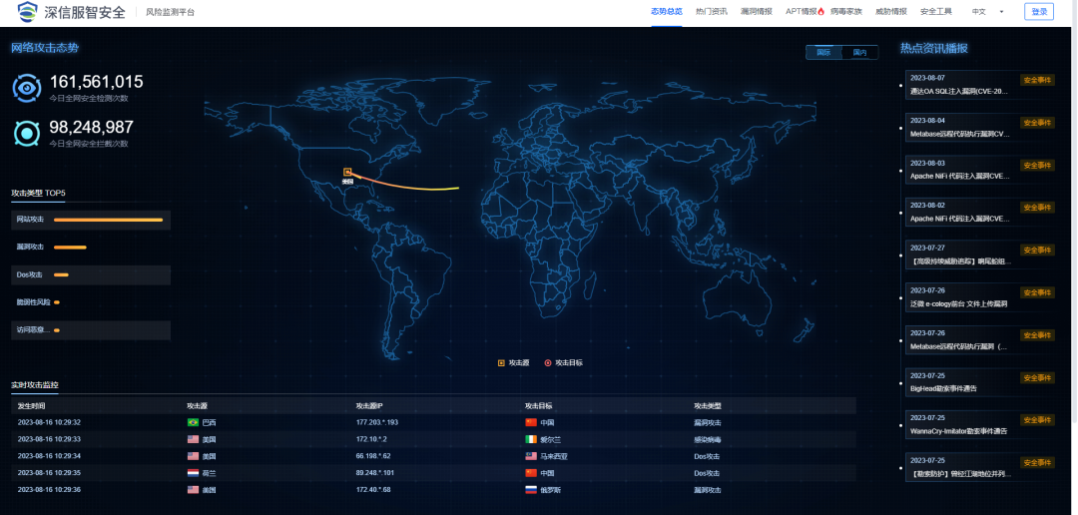Click the 攻击类型 column header in table

pos(708,405)
